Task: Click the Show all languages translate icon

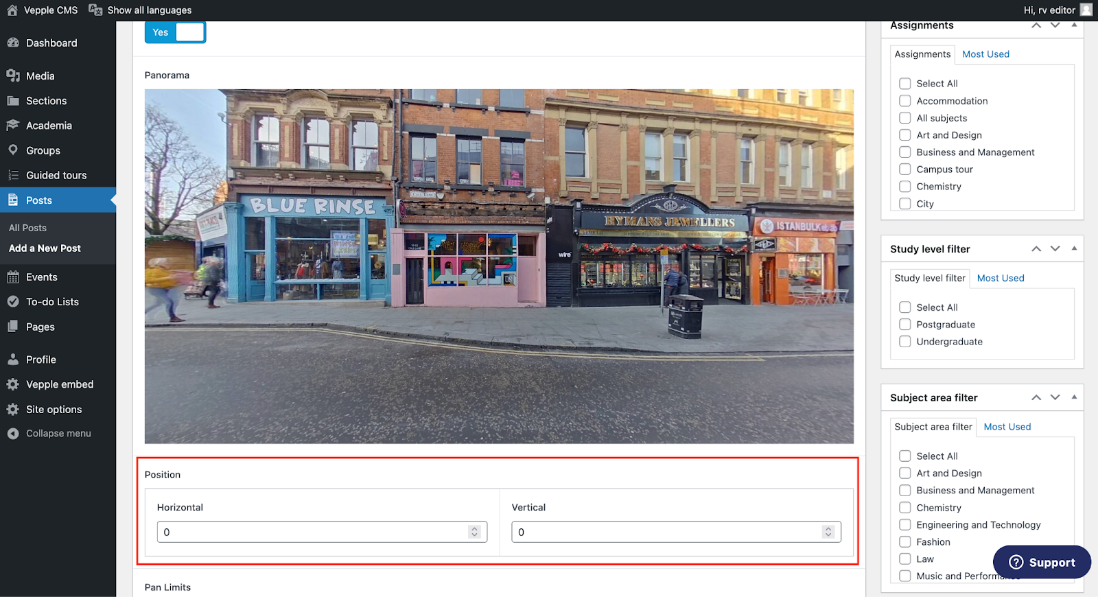Action: [95, 10]
